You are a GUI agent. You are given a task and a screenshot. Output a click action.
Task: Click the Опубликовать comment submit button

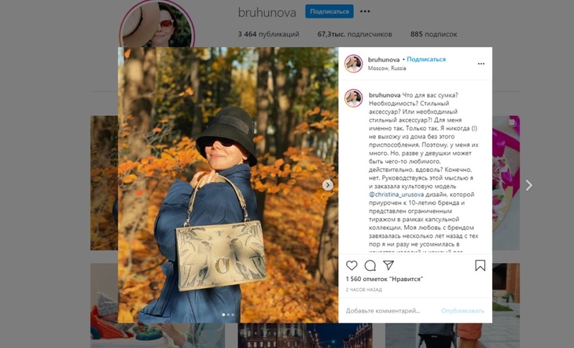(x=462, y=310)
